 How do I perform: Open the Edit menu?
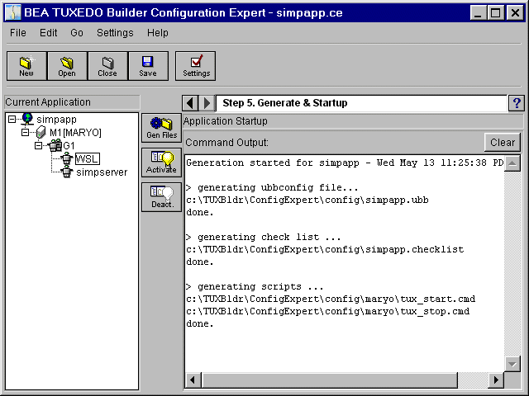click(48, 33)
